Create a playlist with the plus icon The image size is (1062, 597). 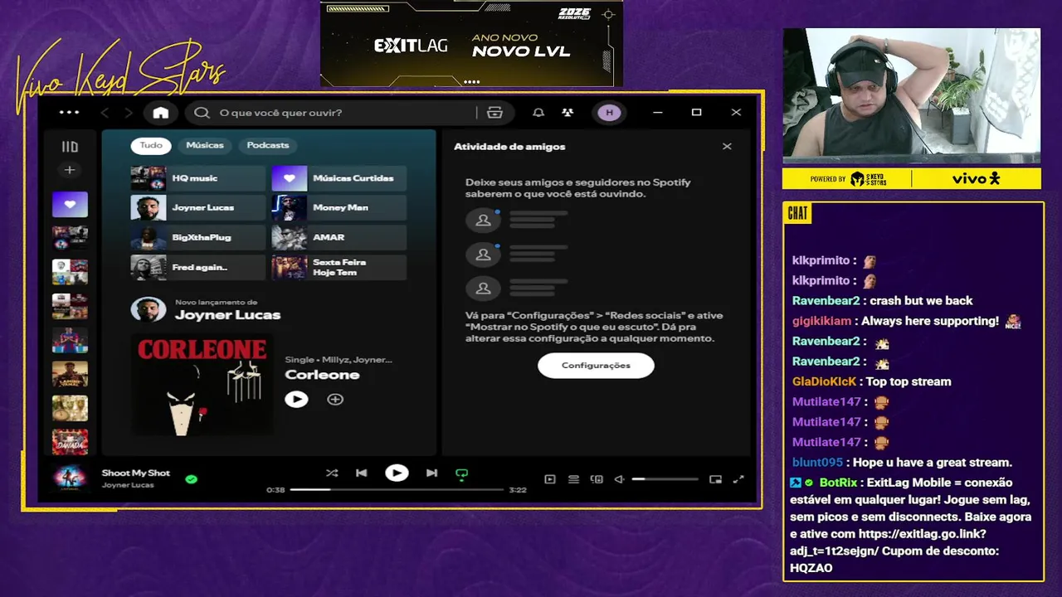(70, 170)
